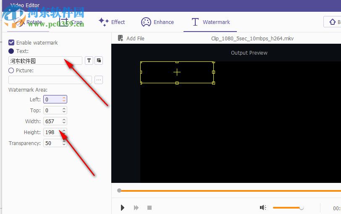Click the picture path input field

[50, 80]
